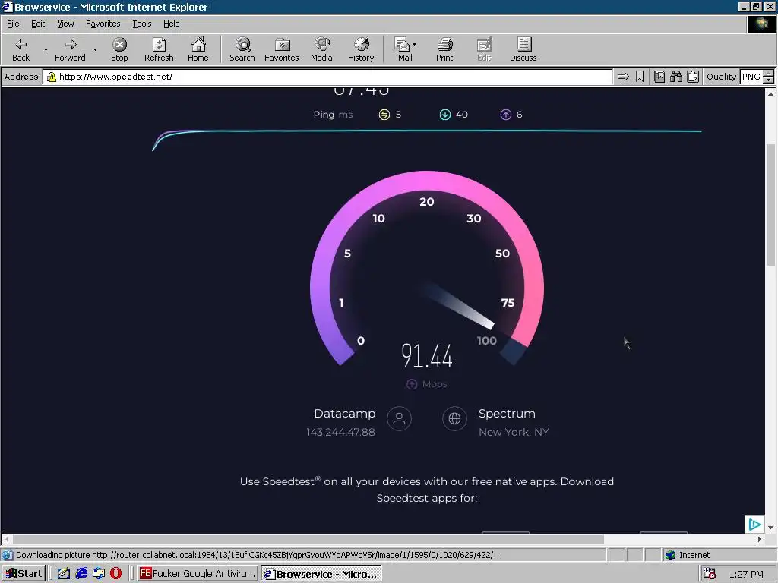778x583 pixels.
Task: Open the View menu
Action: 65,24
